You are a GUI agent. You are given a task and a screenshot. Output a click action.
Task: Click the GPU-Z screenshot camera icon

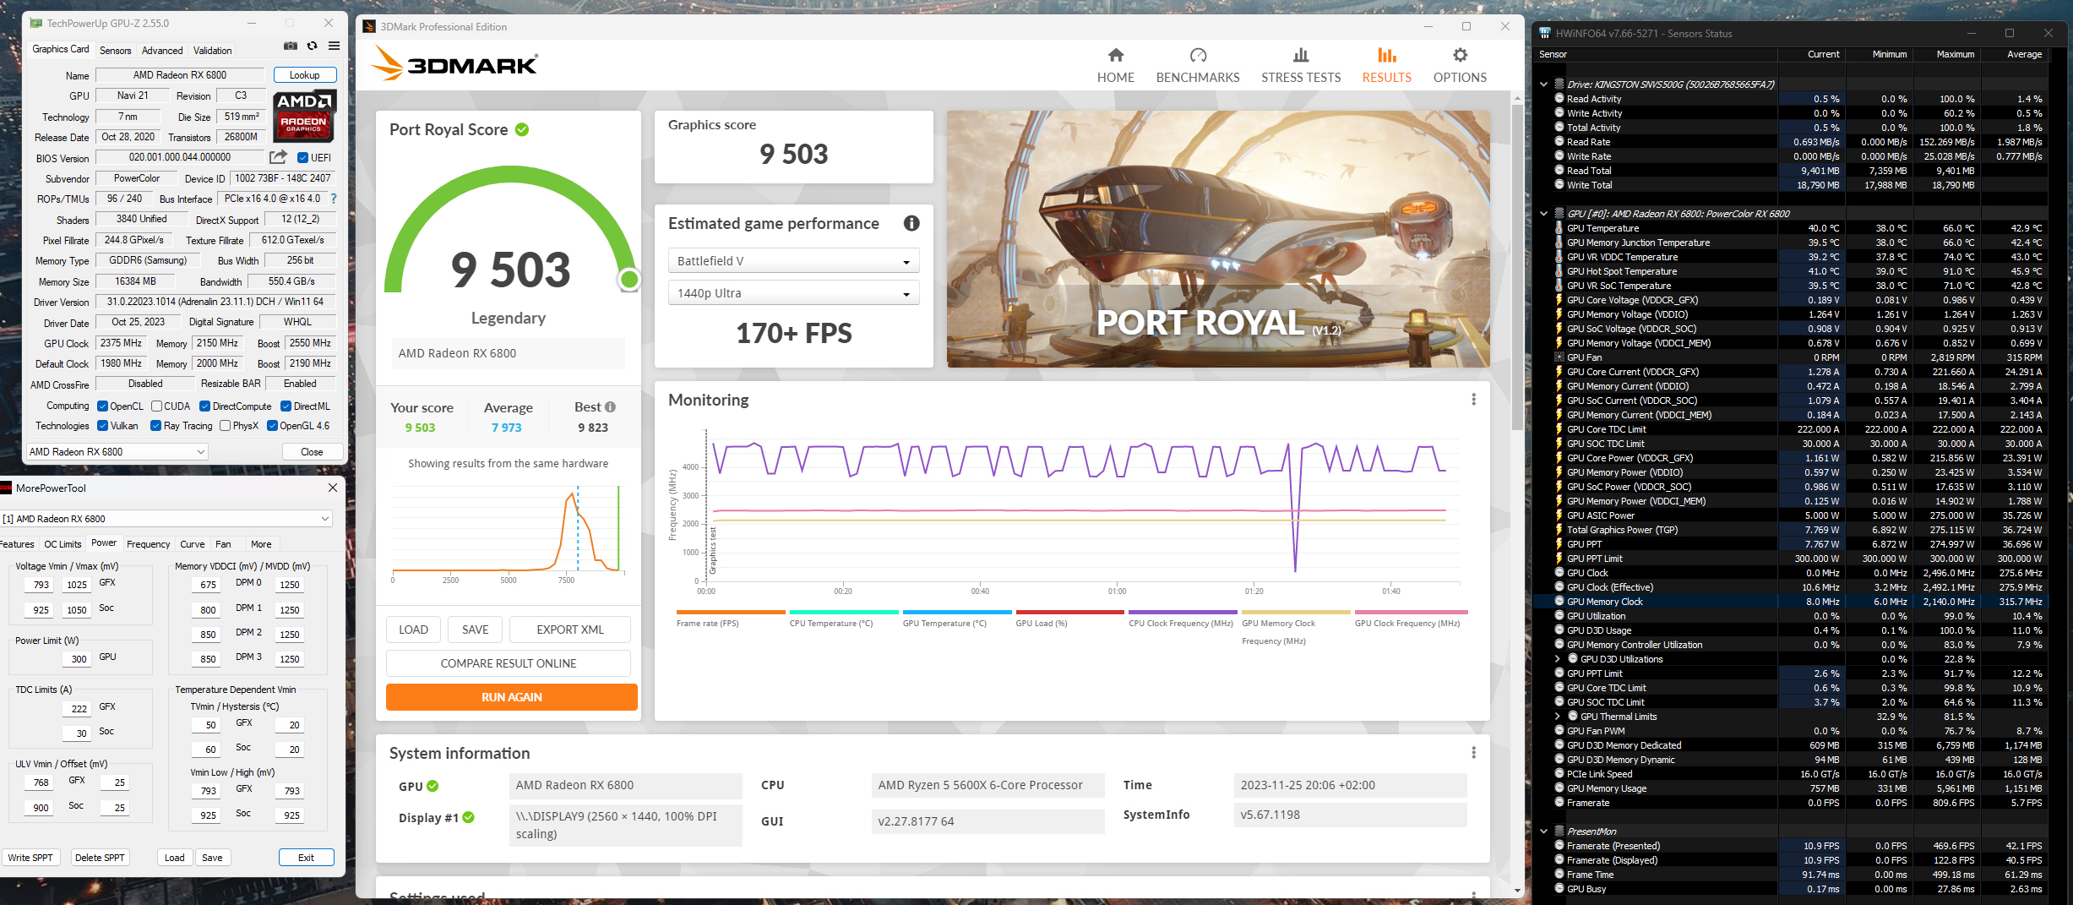[291, 46]
